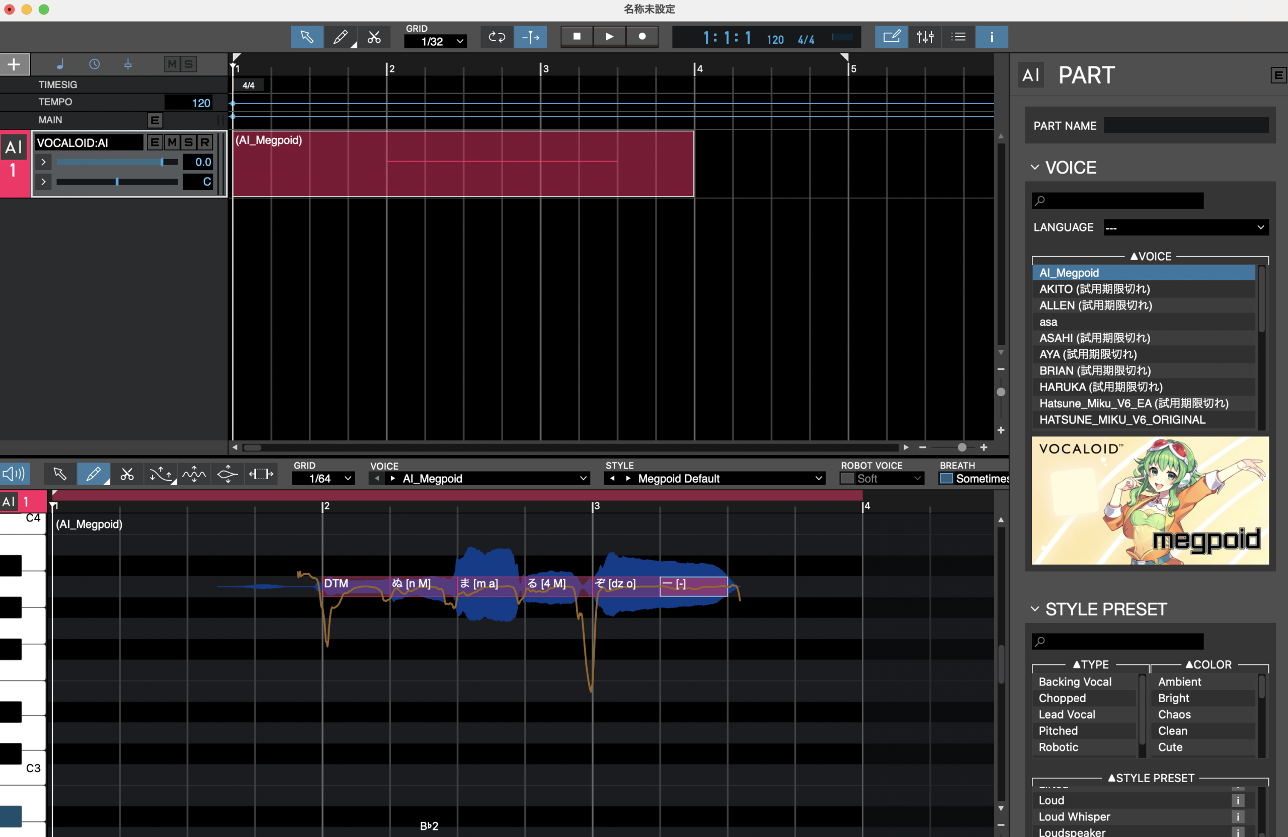Toggle auto-scroll follow playhead button
The height and width of the screenshot is (837, 1288).
tap(530, 37)
